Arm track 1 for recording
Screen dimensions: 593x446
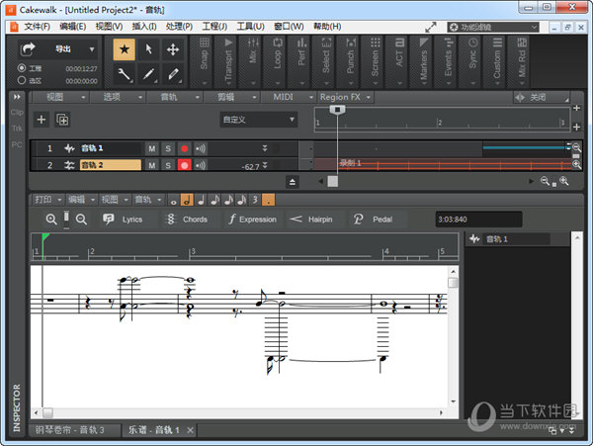(x=184, y=148)
